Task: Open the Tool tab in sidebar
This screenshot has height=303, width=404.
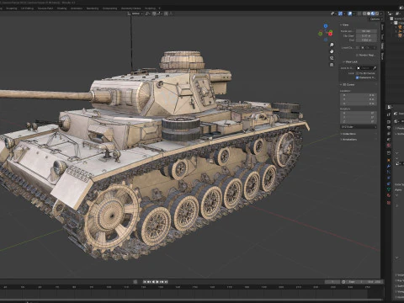Action: click(x=382, y=37)
